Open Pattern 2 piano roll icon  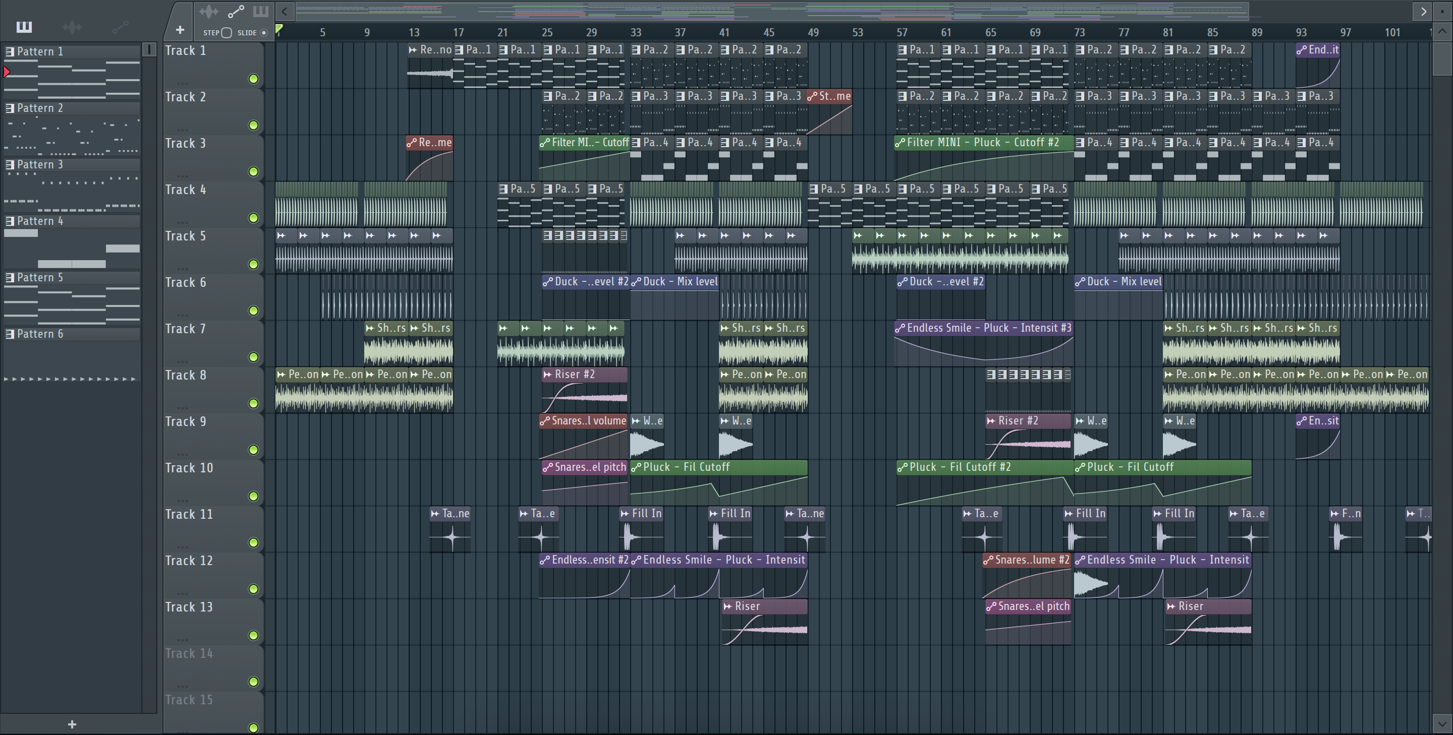click(x=10, y=108)
